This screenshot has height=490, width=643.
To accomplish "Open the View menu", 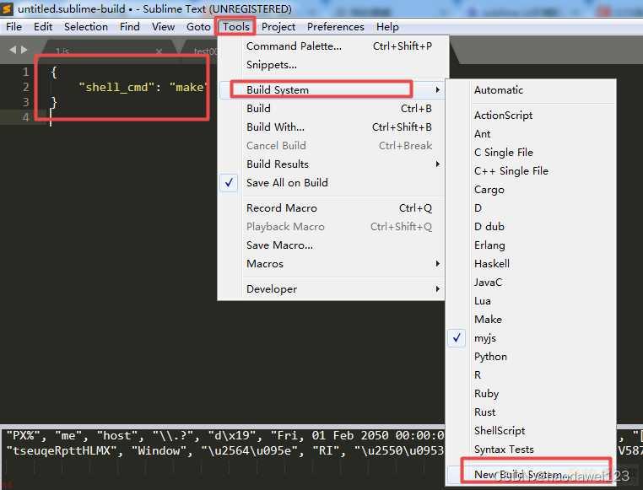I will pyautogui.click(x=163, y=27).
